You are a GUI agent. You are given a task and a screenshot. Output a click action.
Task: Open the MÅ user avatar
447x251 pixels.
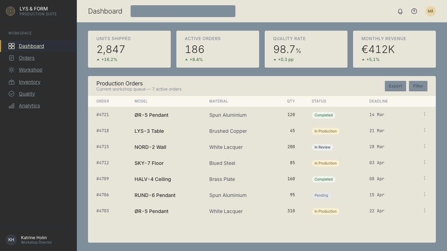click(x=431, y=11)
